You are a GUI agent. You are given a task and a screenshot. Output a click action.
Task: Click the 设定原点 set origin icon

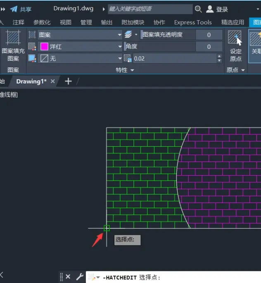tap(235, 38)
